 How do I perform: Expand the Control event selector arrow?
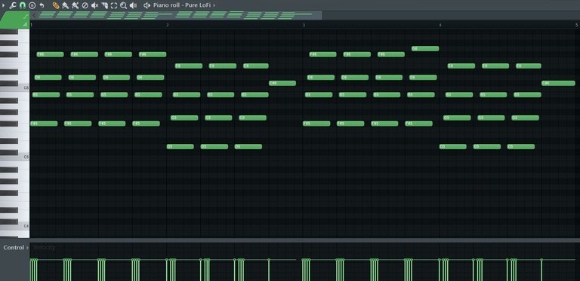pyautogui.click(x=27, y=247)
